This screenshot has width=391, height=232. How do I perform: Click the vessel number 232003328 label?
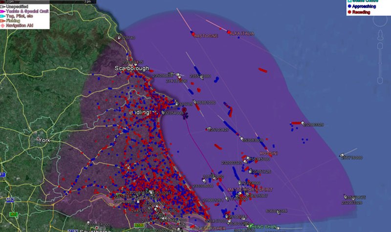[352, 203]
